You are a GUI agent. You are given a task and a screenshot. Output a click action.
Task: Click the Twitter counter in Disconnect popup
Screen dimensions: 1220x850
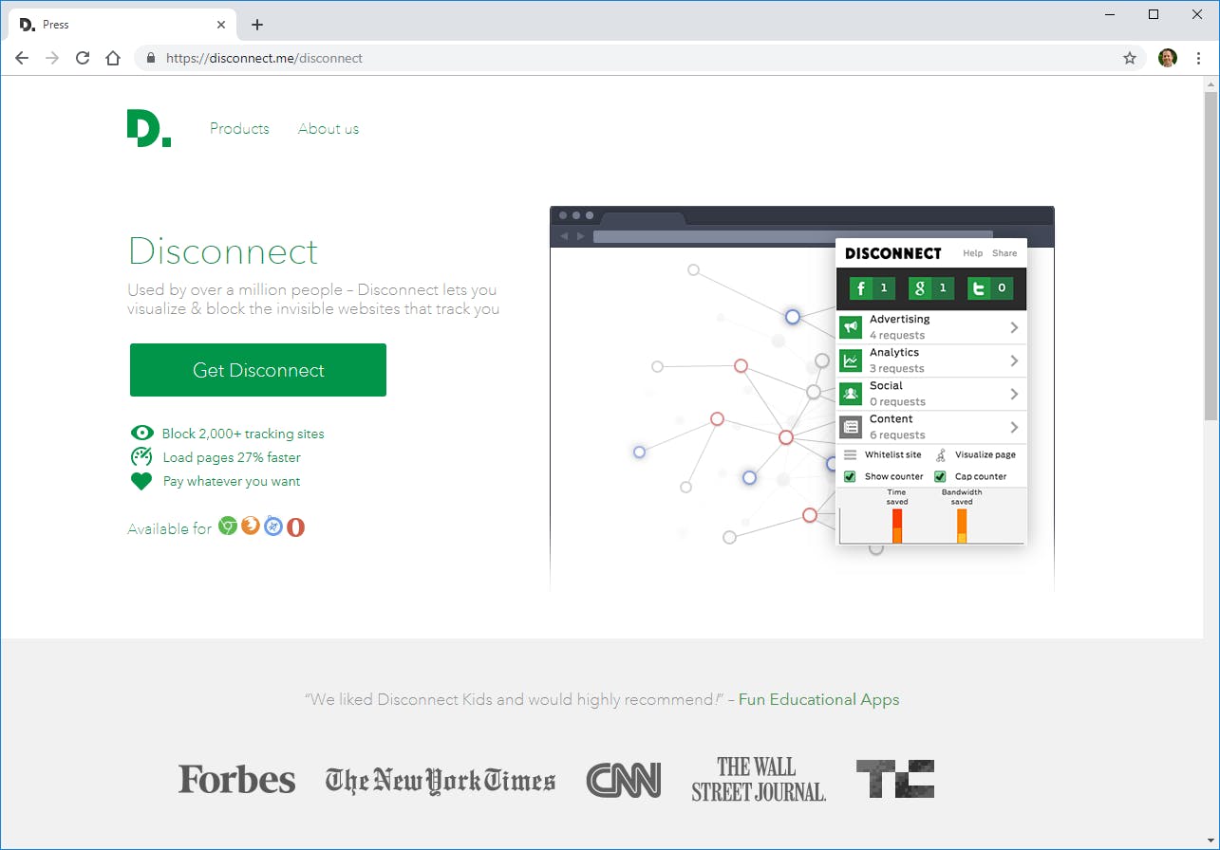point(989,288)
